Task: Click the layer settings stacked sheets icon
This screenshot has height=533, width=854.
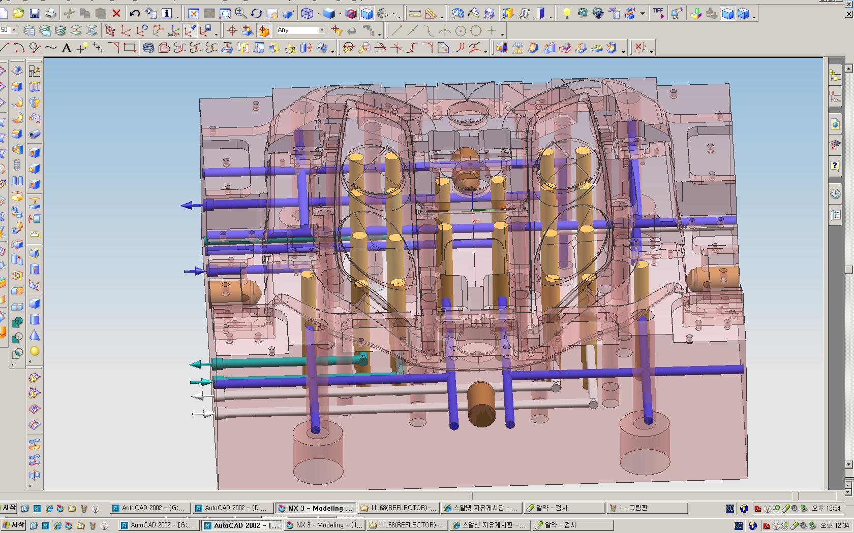Action: pyautogui.click(x=29, y=31)
